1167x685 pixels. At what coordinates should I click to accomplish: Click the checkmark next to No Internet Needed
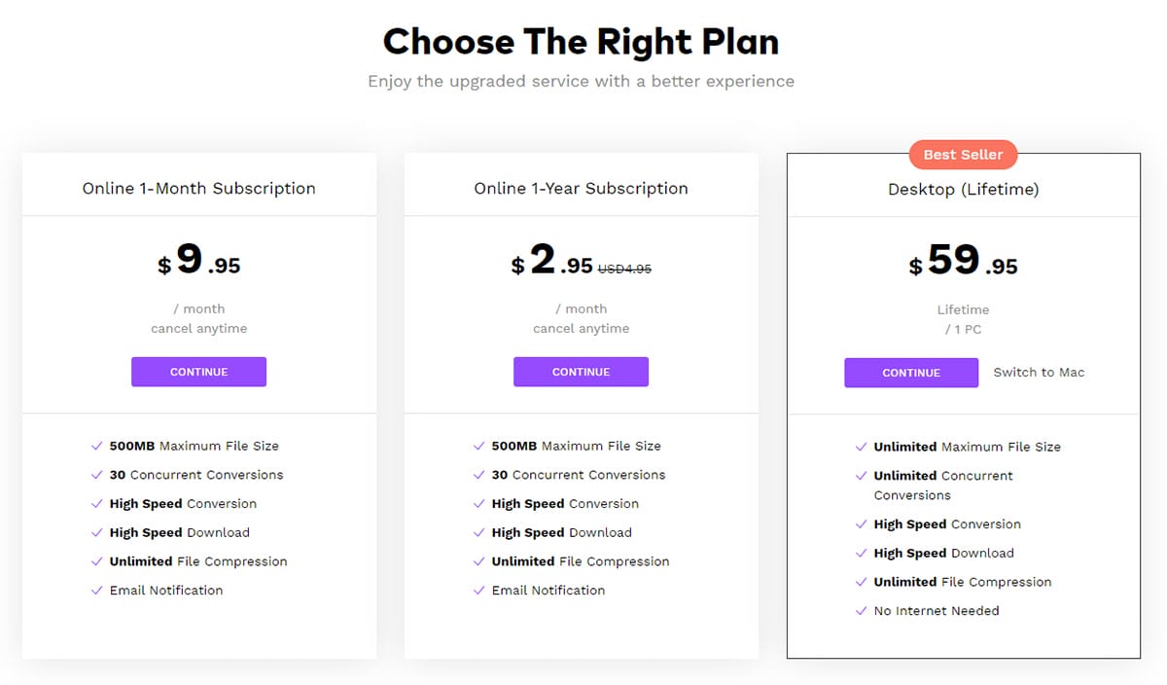point(861,611)
